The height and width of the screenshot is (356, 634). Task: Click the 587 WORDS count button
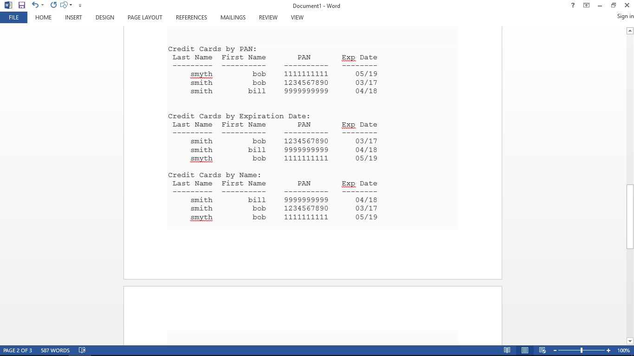55,350
